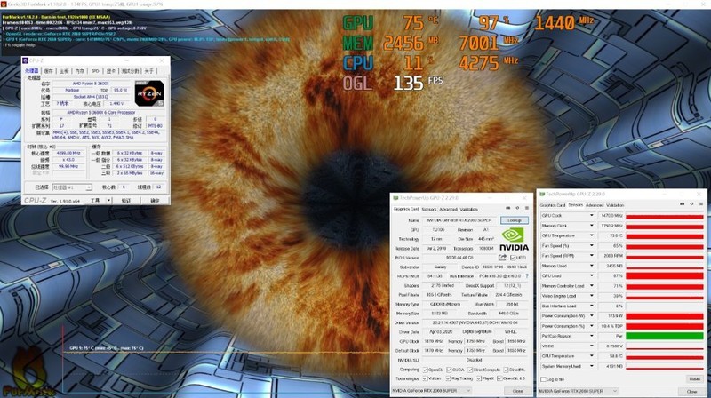Click the BIOS export share icon
The image size is (711, 398).
coord(502,258)
